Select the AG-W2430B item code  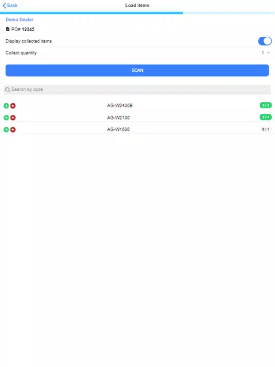click(120, 106)
